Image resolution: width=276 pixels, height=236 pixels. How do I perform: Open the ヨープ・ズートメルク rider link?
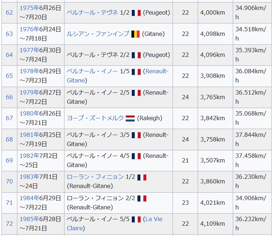[95, 118]
